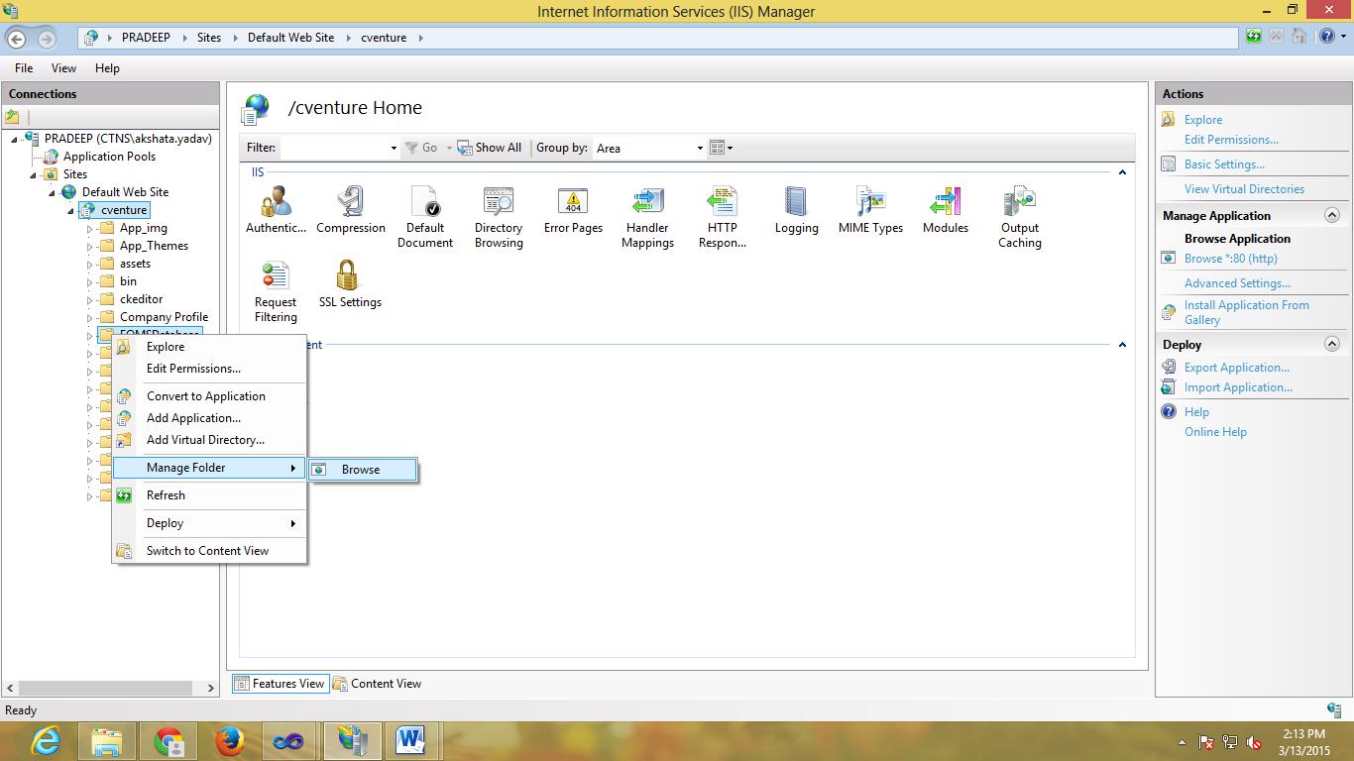This screenshot has height=761, width=1354.
Task: Click the address bar breadcrumb cventure
Action: (x=384, y=38)
